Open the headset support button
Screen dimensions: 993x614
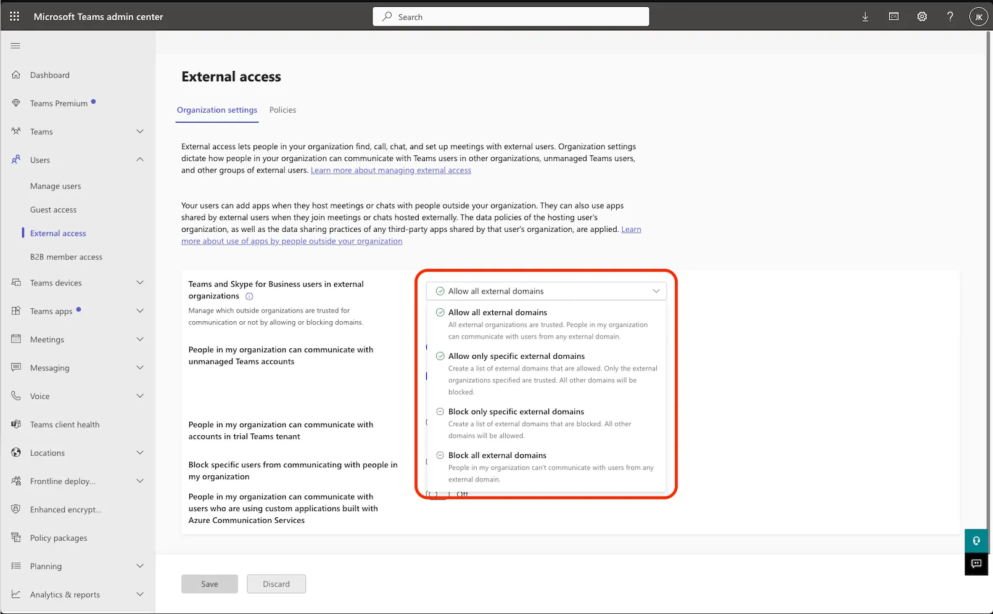coord(976,541)
